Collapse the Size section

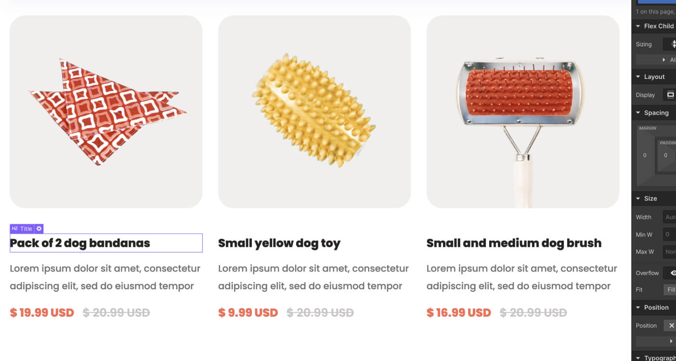[638, 198]
